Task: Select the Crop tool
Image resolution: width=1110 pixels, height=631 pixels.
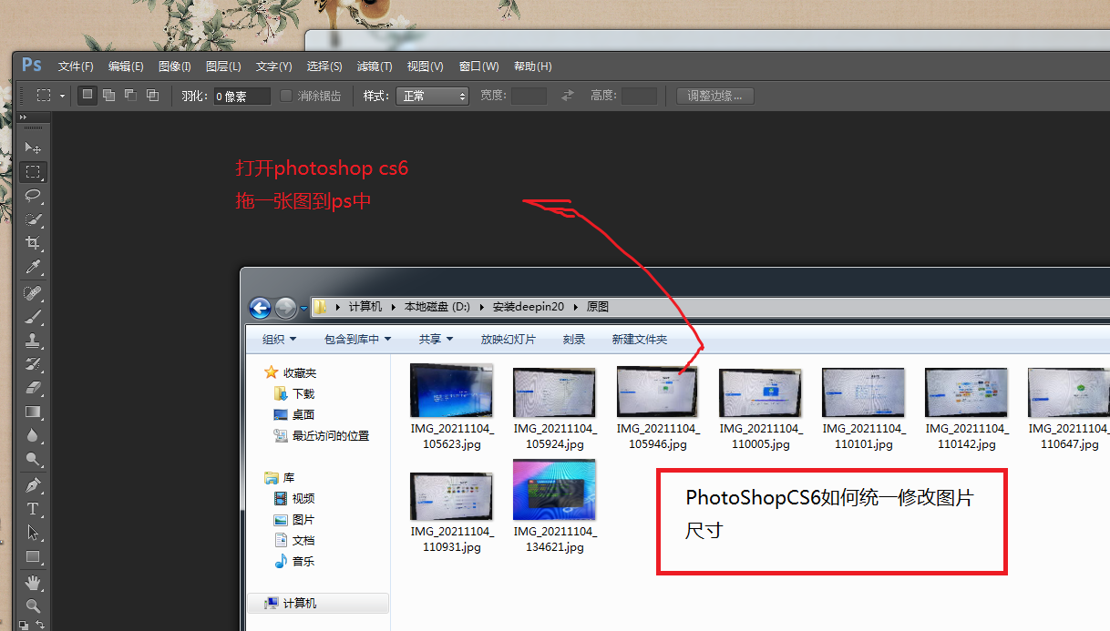Action: [33, 243]
